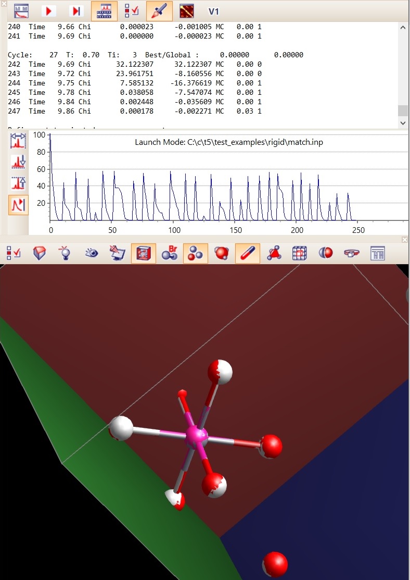The height and width of the screenshot is (580, 410).
Task: Click the red ring icon in viewer toolbar
Action: [x=351, y=253]
